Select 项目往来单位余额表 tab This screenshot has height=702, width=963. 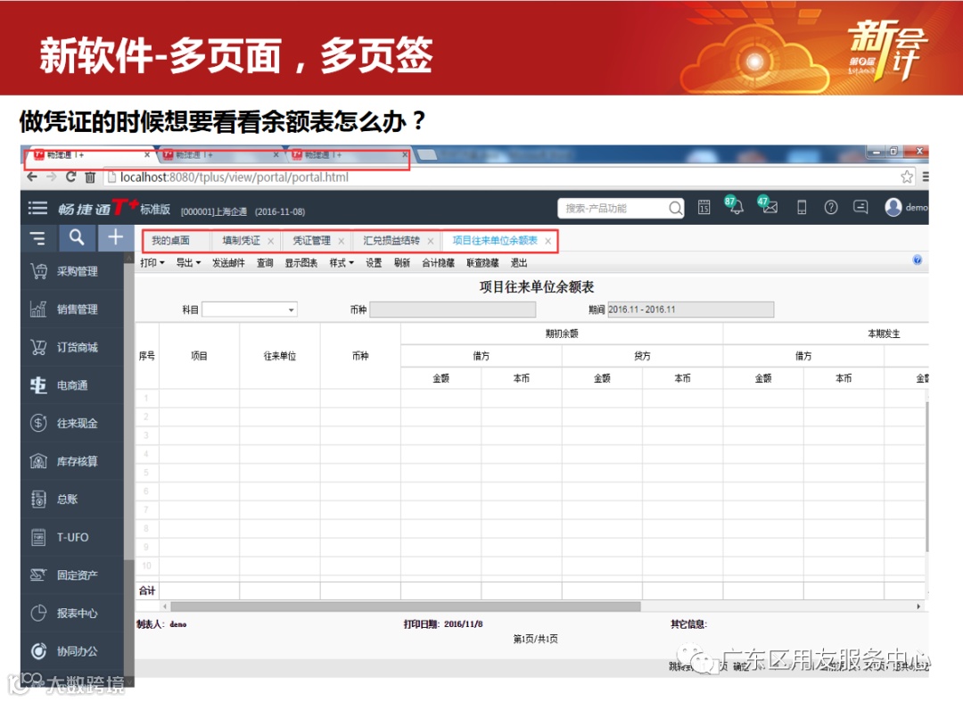coord(495,240)
